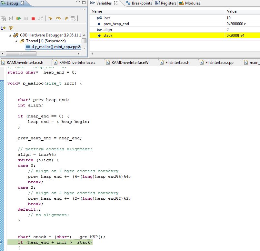Open the Debug view menu triangle
This screenshot has width=260, height=251.
click(x=84, y=10)
